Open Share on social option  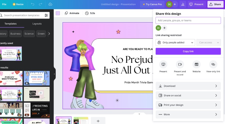(188, 95)
